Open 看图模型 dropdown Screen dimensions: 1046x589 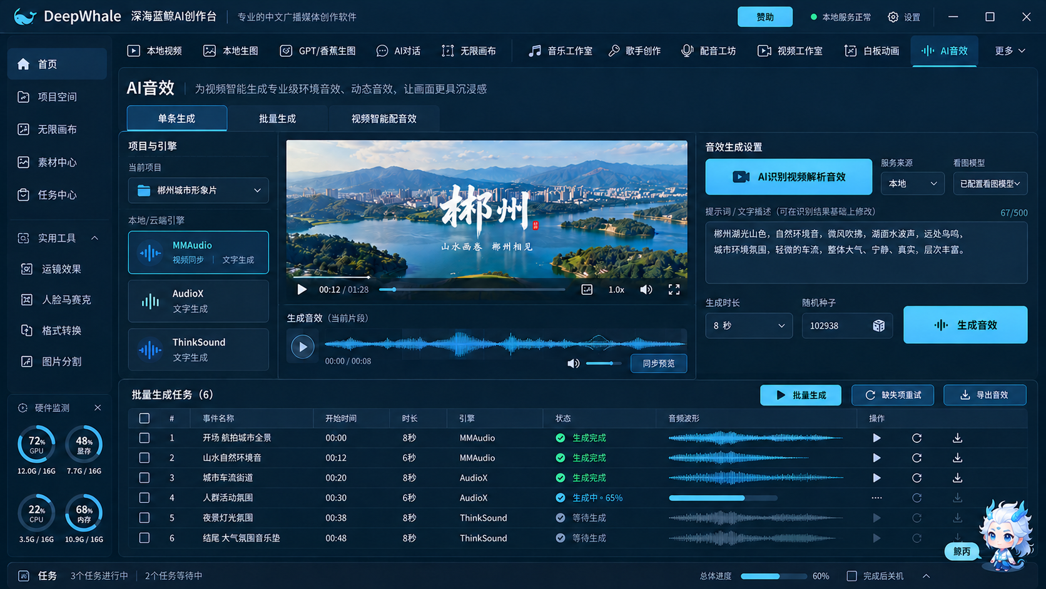click(990, 183)
